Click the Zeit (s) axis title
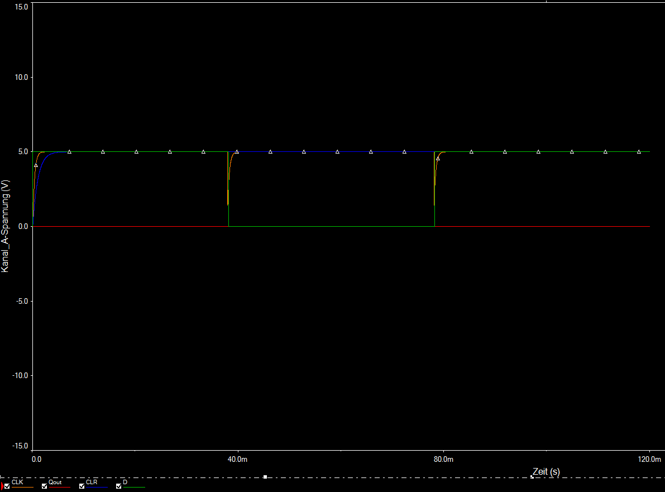 coord(546,472)
